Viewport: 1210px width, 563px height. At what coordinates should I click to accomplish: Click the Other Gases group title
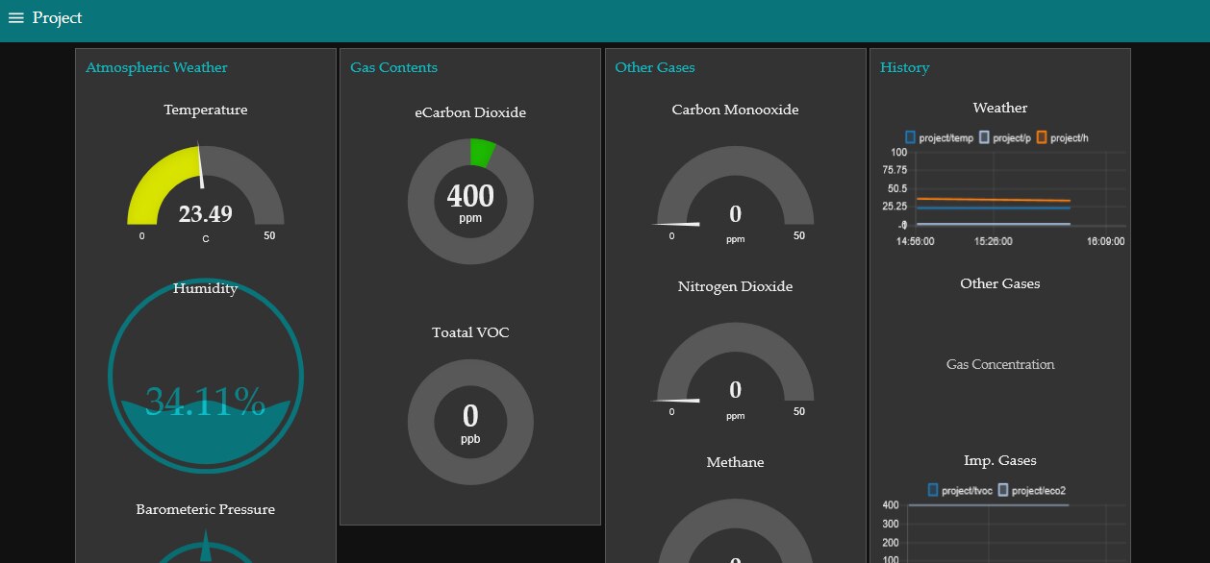(655, 67)
